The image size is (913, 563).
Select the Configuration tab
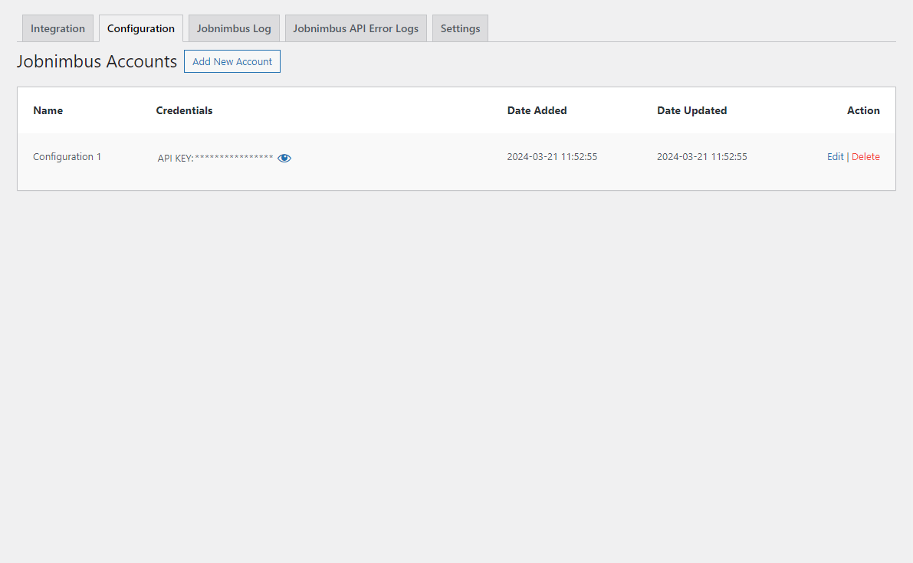(x=141, y=28)
